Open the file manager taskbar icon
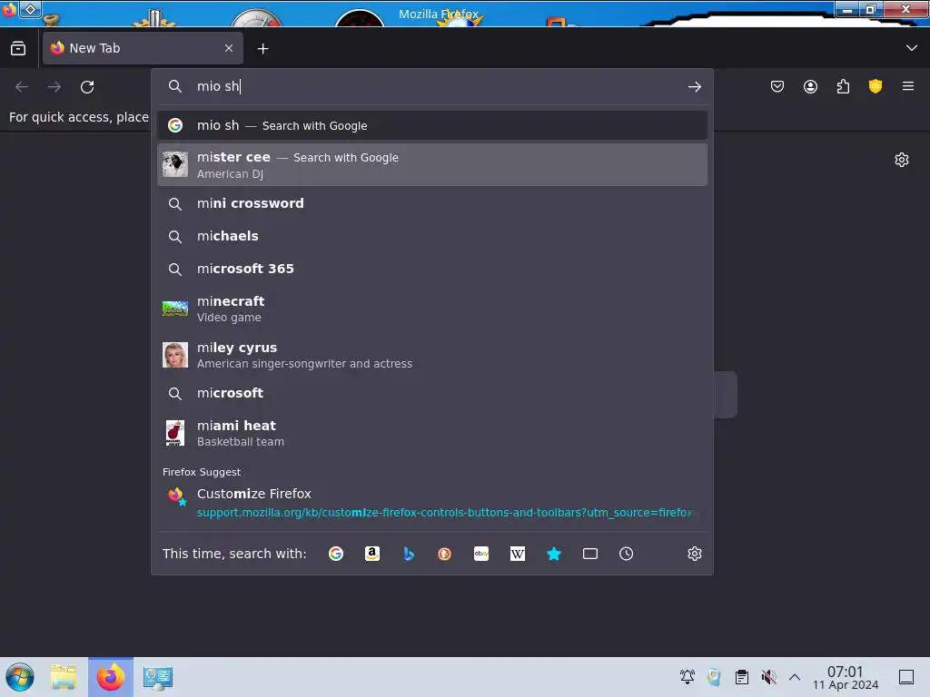Image resolution: width=930 pixels, height=697 pixels. pos(64,677)
